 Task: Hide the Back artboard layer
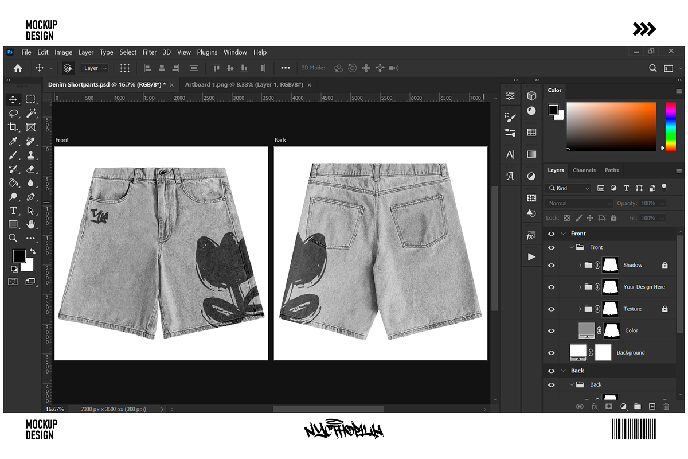552,371
